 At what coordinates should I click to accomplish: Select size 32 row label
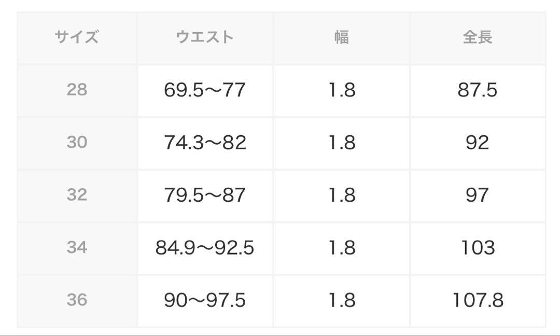(x=77, y=194)
